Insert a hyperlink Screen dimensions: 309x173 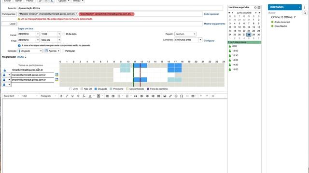pyautogui.click(x=170, y=96)
